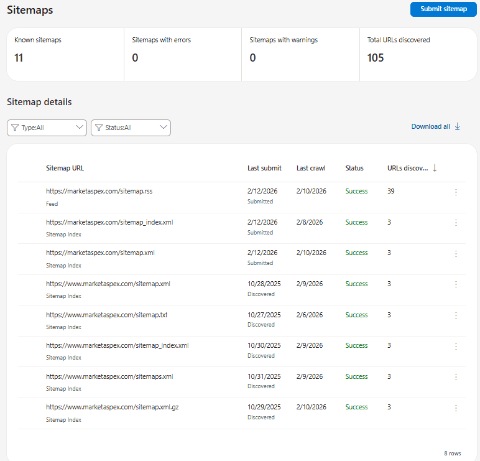Screen dimensions: 480x461
Task: Select https://www.marketaspex.com/sitemap.xml.gz URL
Action: point(113,407)
